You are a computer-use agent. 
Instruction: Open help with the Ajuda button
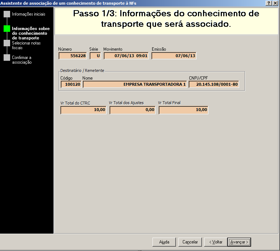[x=164, y=242]
